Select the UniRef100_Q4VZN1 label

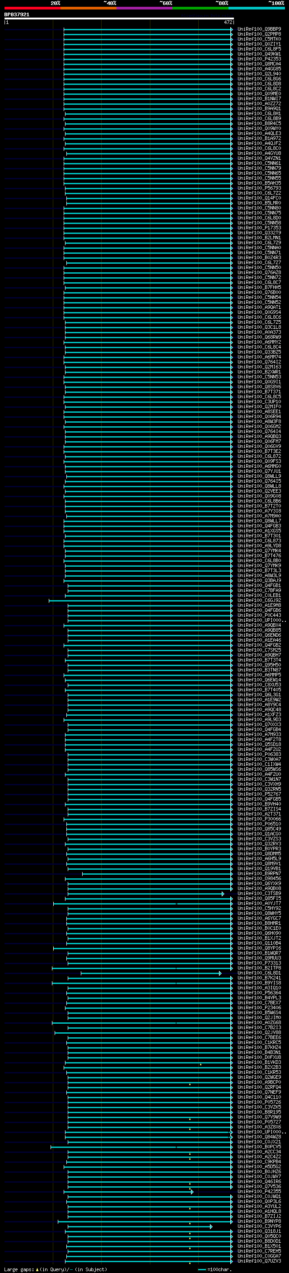[259, 158]
